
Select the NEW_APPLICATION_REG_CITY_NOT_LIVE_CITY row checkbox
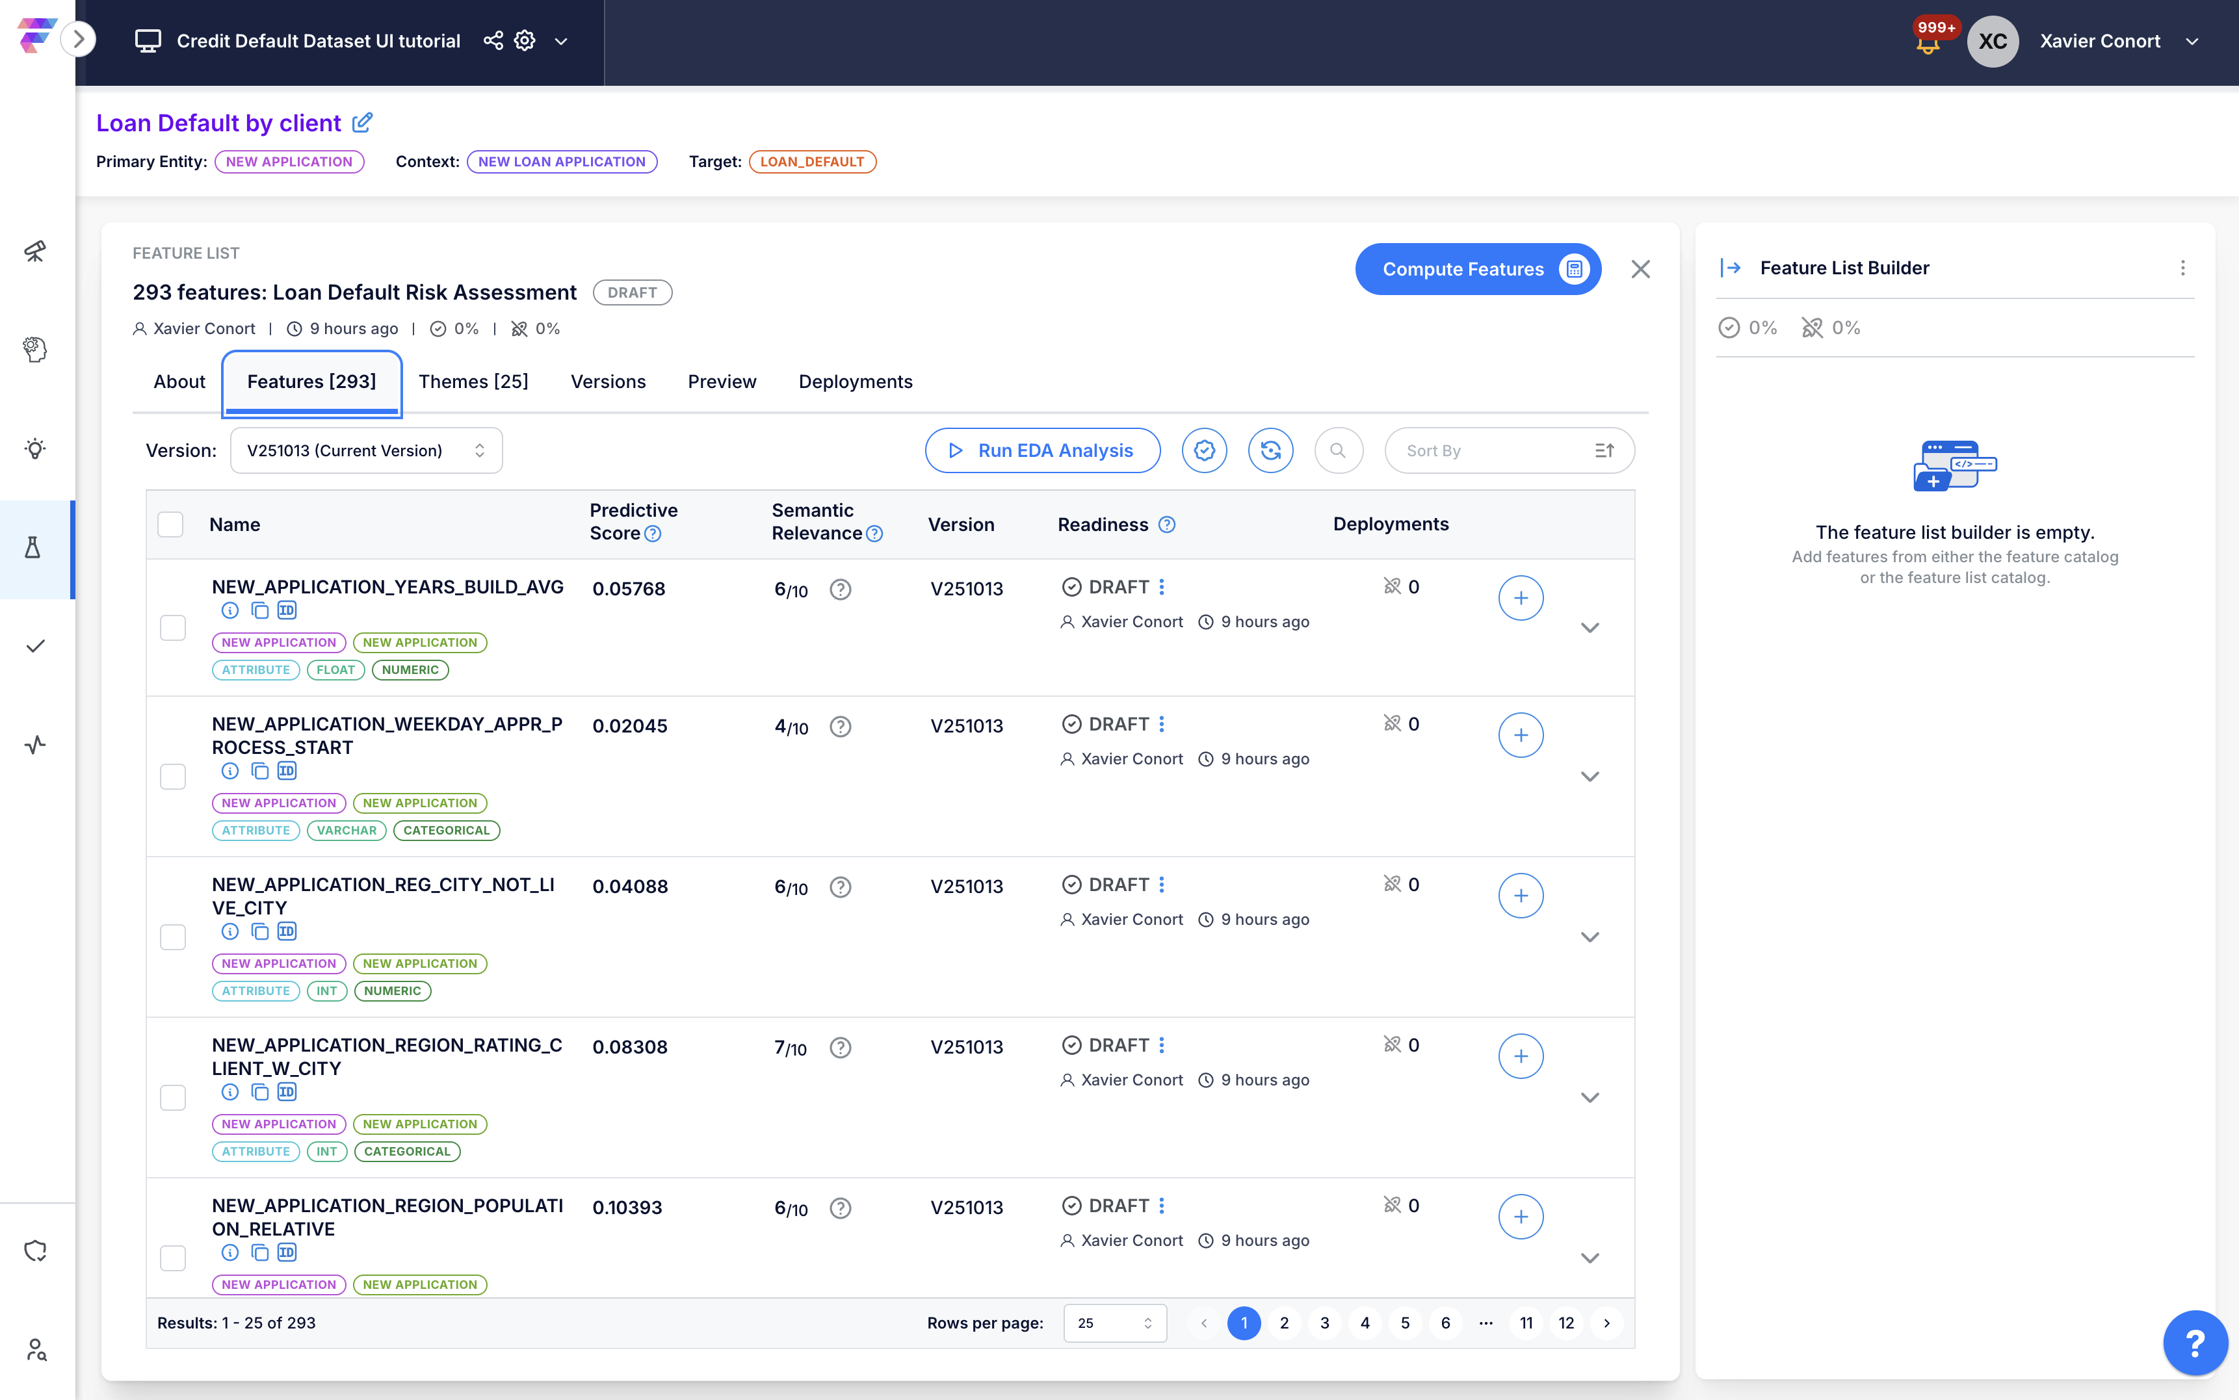[173, 937]
